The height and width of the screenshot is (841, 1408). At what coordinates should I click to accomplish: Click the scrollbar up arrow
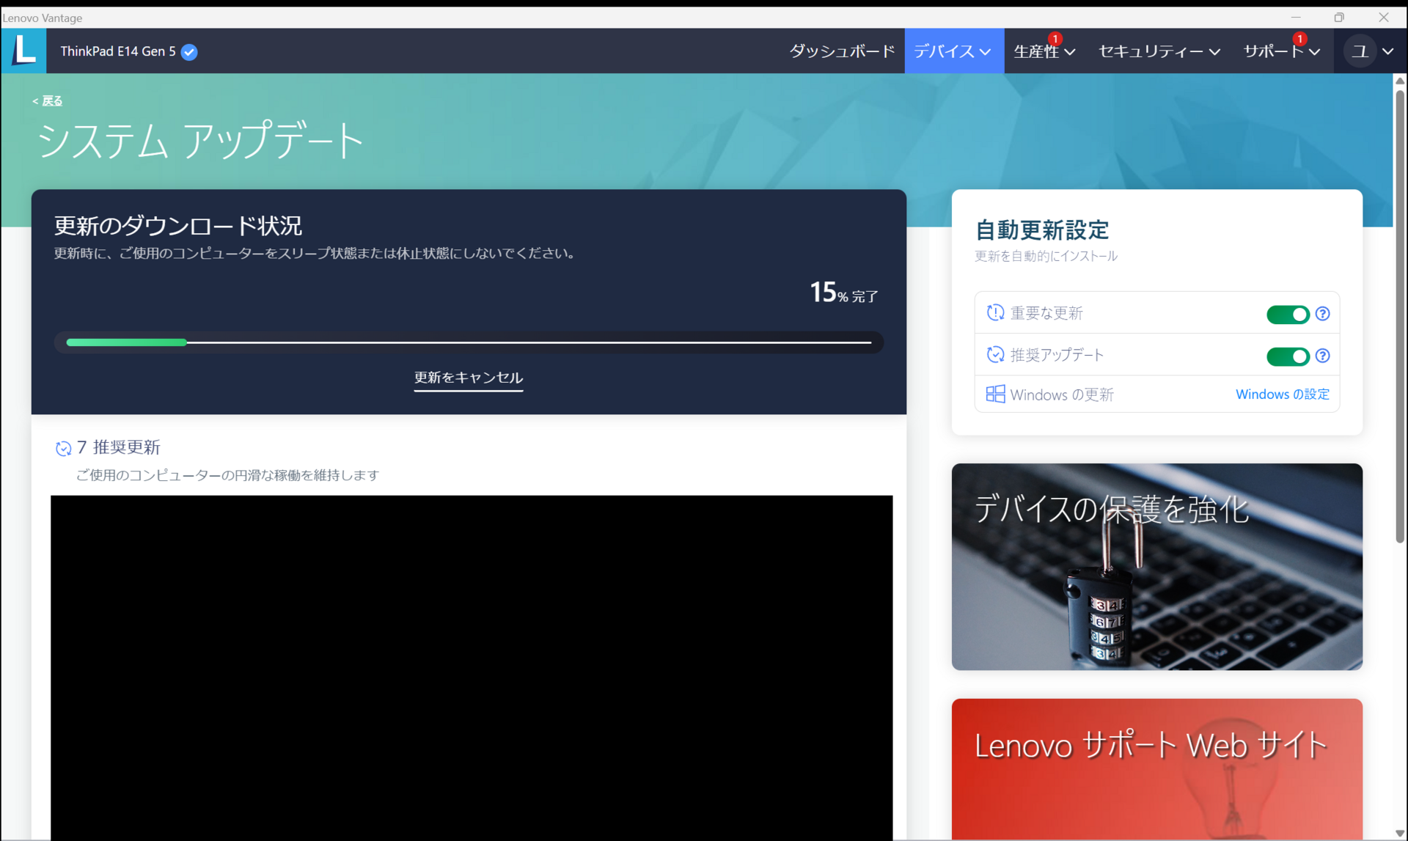(x=1399, y=81)
